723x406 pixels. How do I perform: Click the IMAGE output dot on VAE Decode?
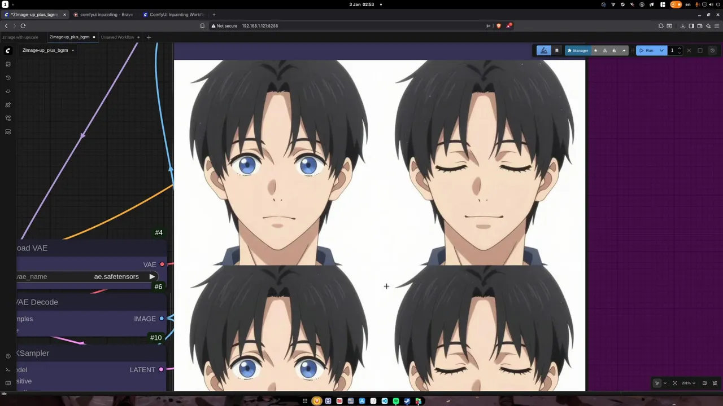[162, 319]
